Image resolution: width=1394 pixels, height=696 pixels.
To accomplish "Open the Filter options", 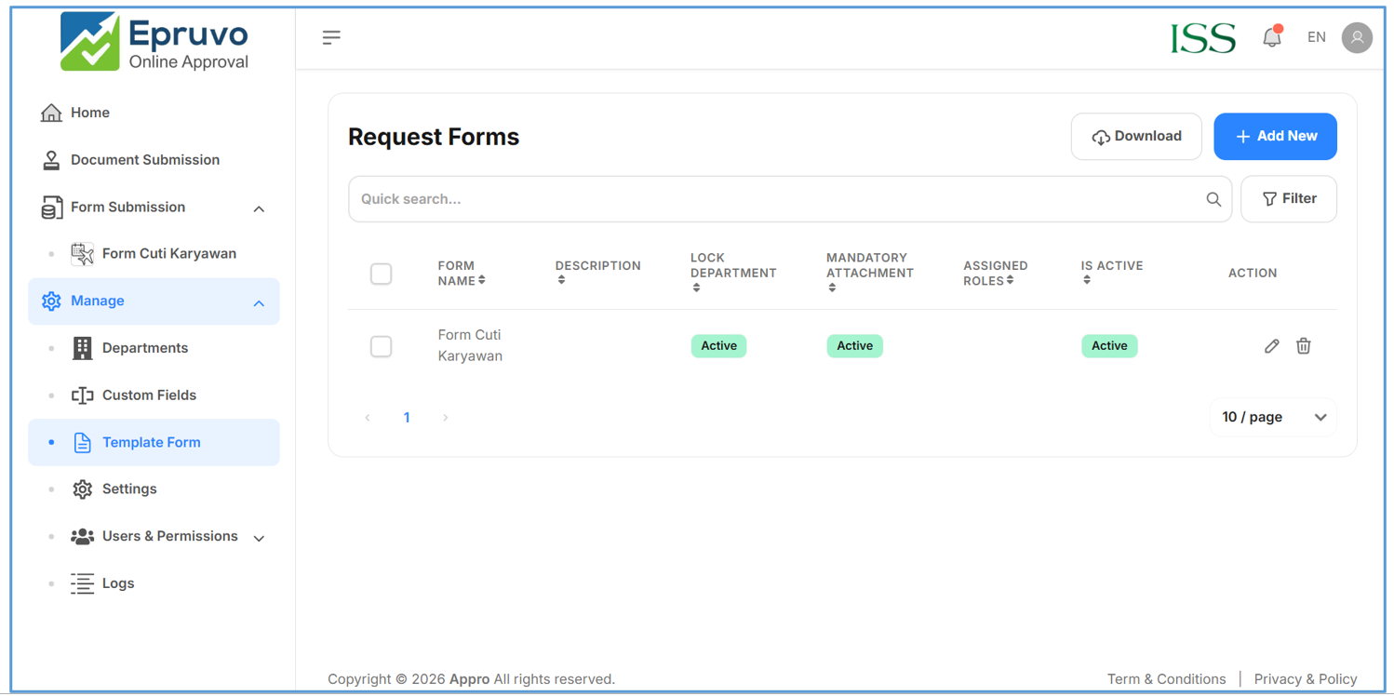I will pyautogui.click(x=1288, y=199).
